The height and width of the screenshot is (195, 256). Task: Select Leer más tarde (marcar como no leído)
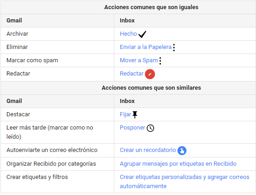coord(50,132)
